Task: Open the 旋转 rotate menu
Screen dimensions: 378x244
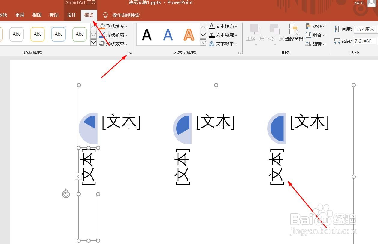Action: 315,44
